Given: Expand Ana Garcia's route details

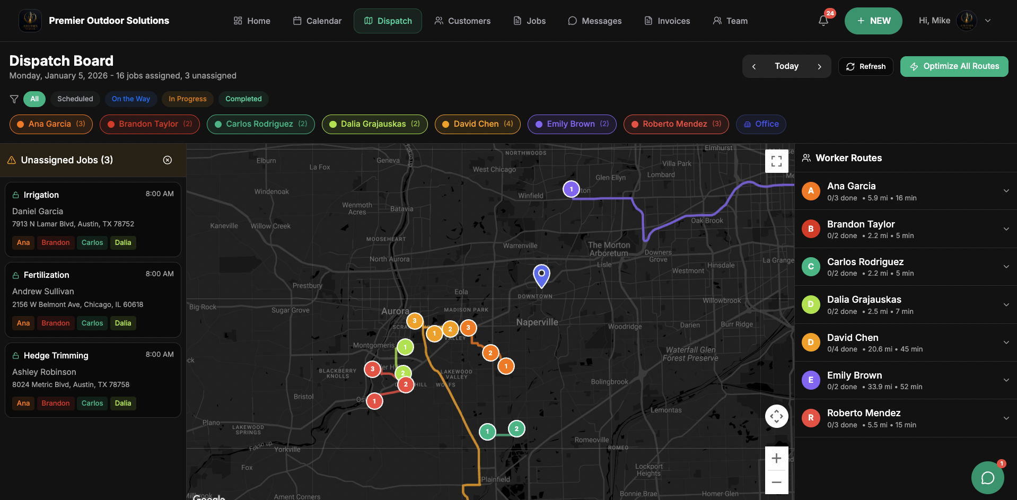Looking at the screenshot, I should pyautogui.click(x=1006, y=191).
